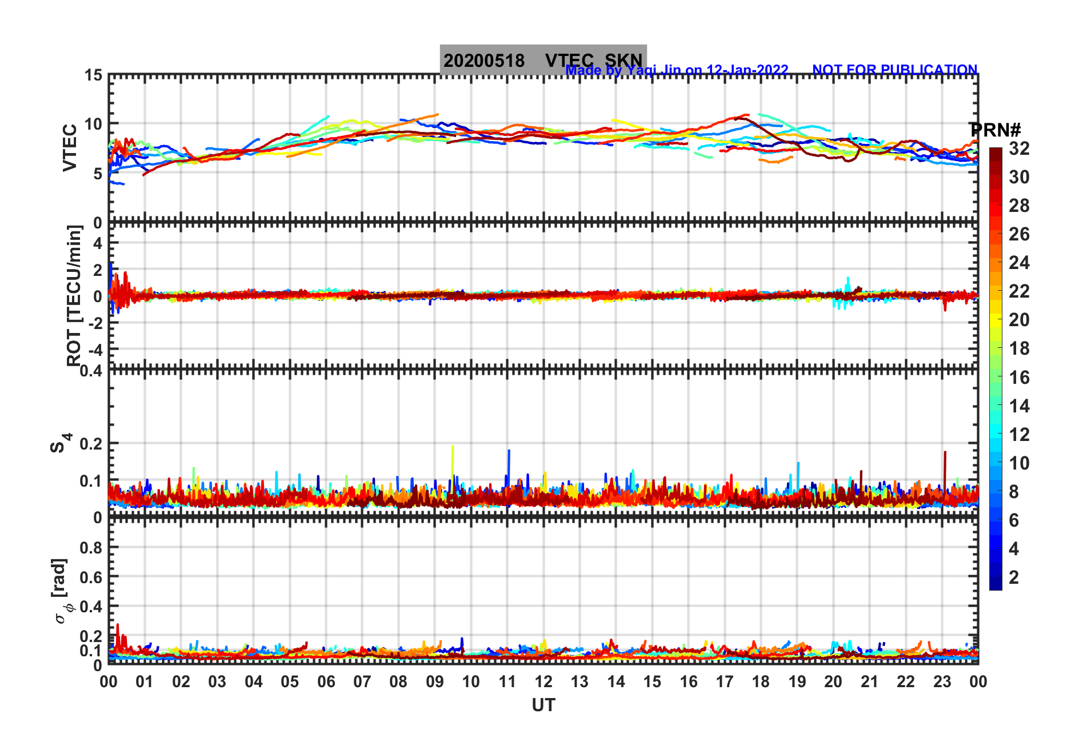Image resolution: width=1087 pixels, height=738 pixels.
Task: Click the ROT axis tick label '-2'
Action: 95,323
